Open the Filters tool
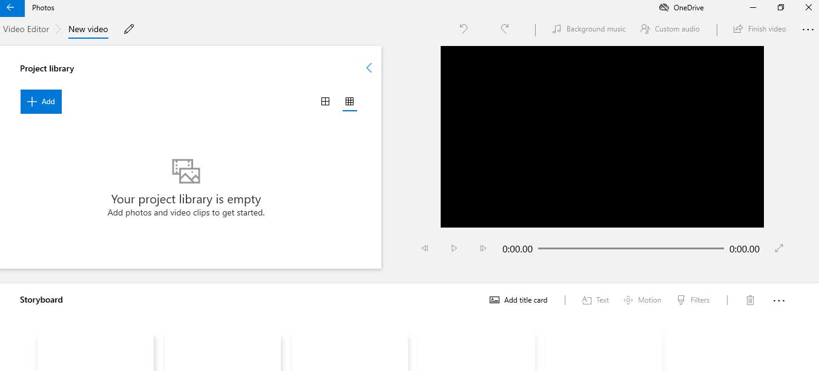The image size is (819, 371). click(x=694, y=300)
